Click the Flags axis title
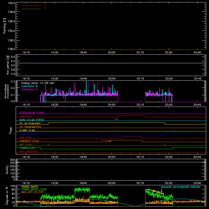Image resolution: width=209 pixels, height=209 pixels. [10, 130]
